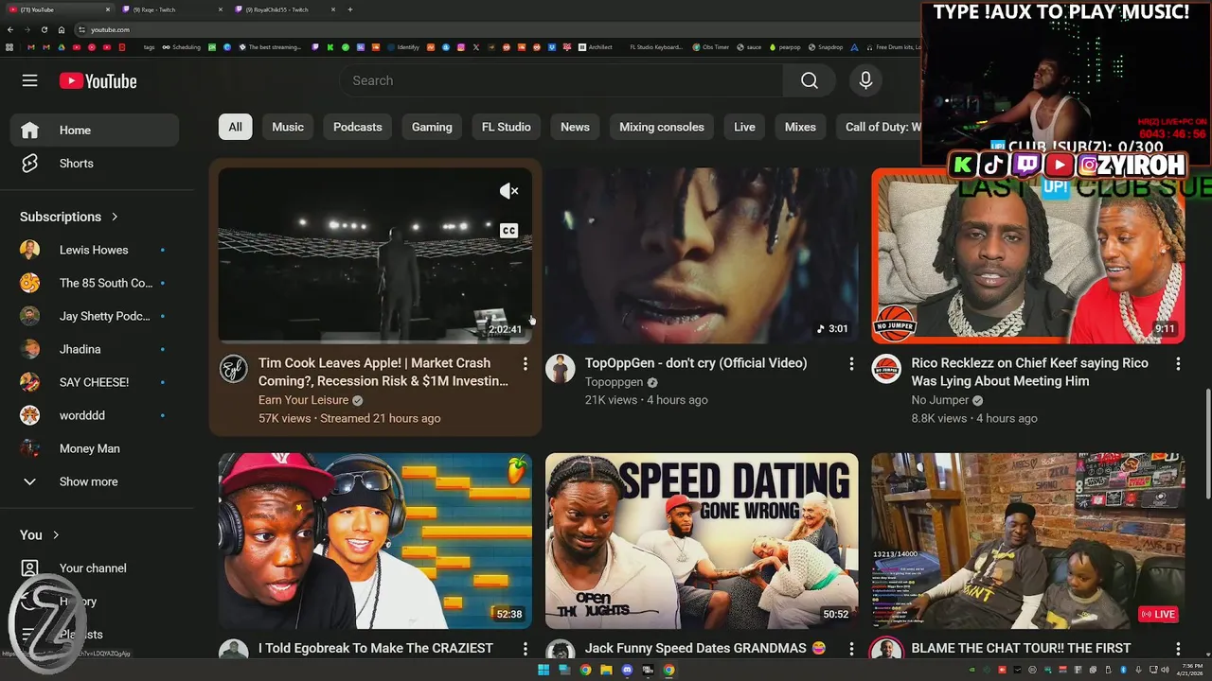Click the YouTube logo

[x=98, y=80]
